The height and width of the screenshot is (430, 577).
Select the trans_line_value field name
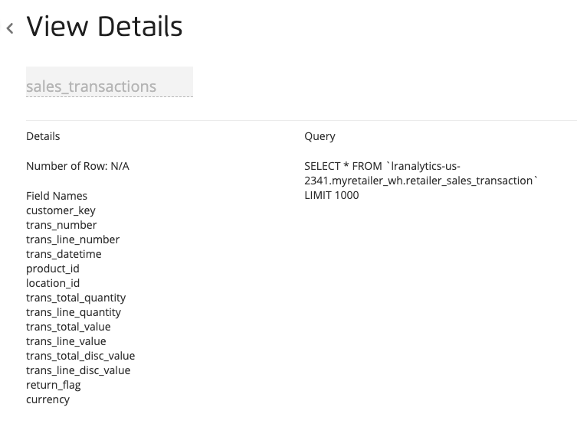66,341
